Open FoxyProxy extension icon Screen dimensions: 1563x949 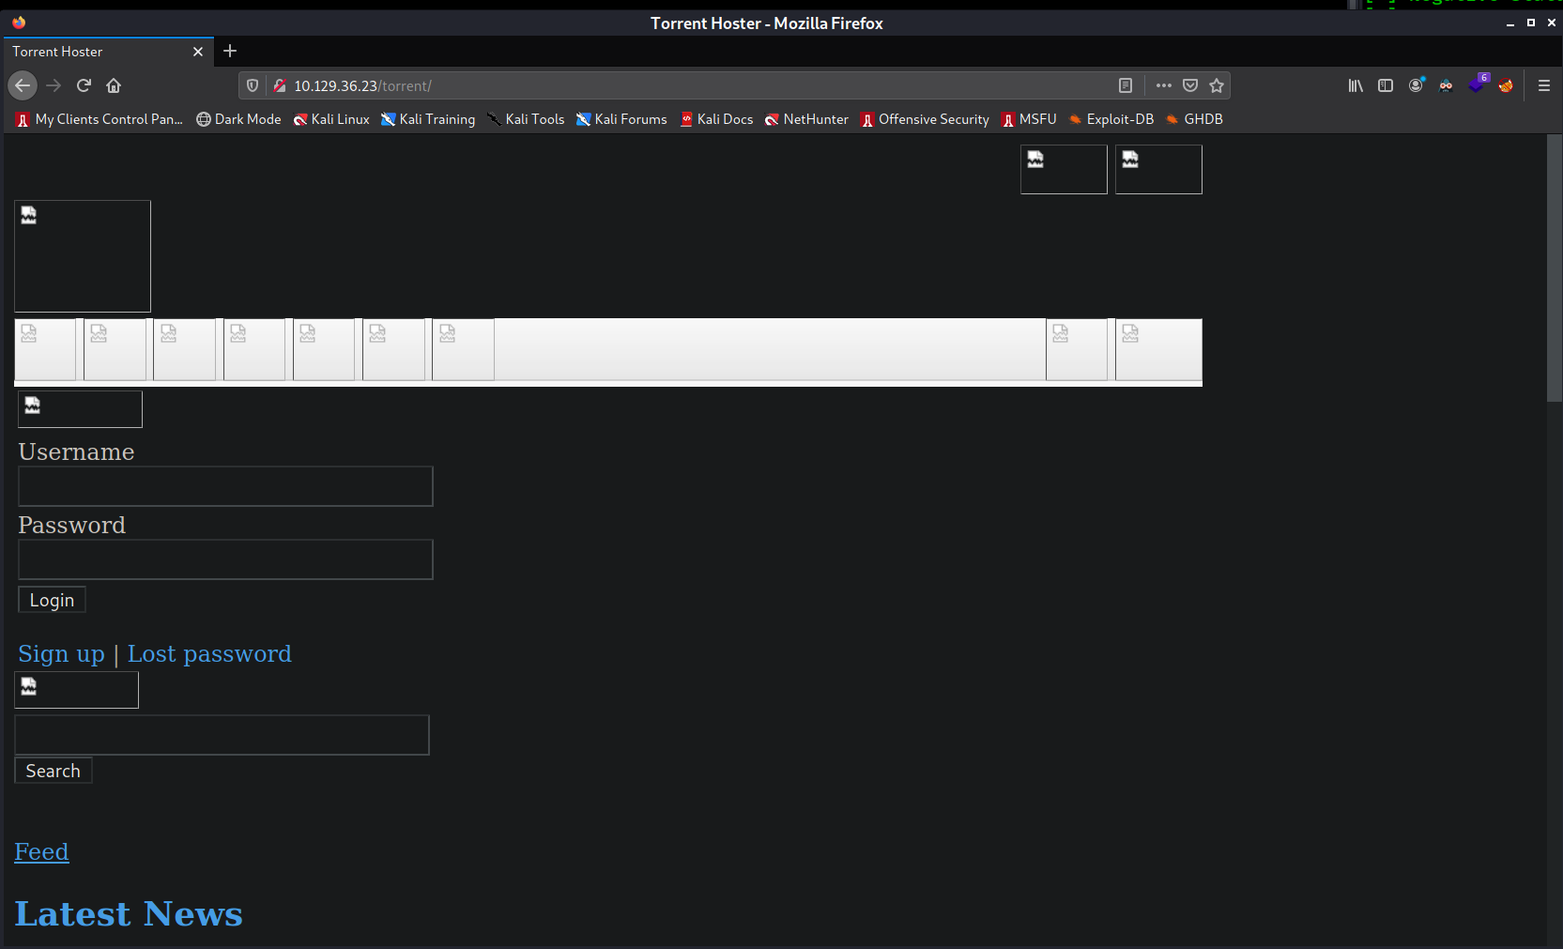pos(1506,85)
